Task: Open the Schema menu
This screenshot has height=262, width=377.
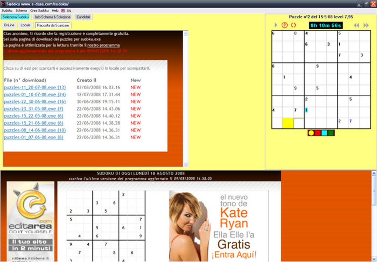Action: [21, 11]
